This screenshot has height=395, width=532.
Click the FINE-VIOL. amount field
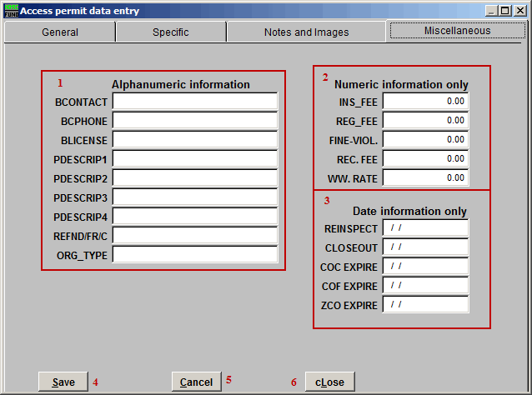[x=425, y=139]
